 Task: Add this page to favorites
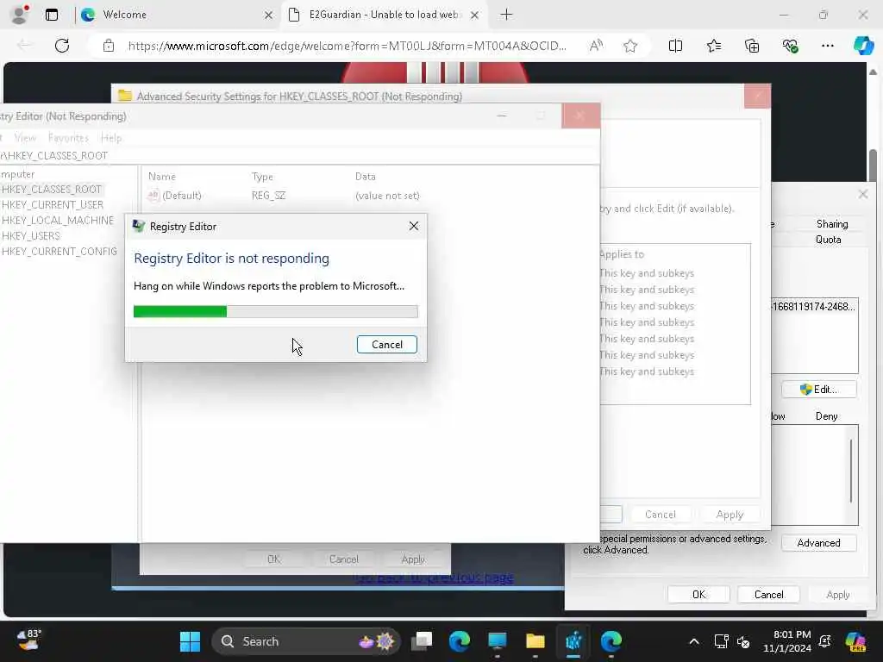pyautogui.click(x=630, y=46)
